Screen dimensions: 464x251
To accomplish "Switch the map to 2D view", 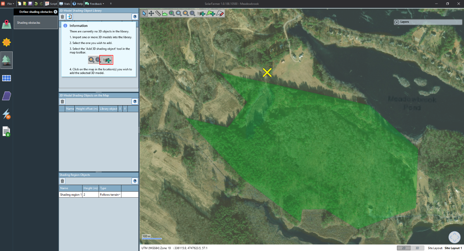I will [x=404, y=248].
